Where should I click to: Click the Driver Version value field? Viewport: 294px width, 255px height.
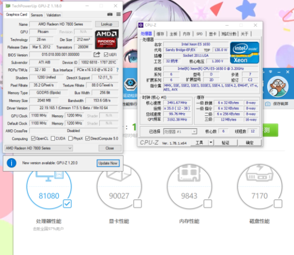pos(74,108)
